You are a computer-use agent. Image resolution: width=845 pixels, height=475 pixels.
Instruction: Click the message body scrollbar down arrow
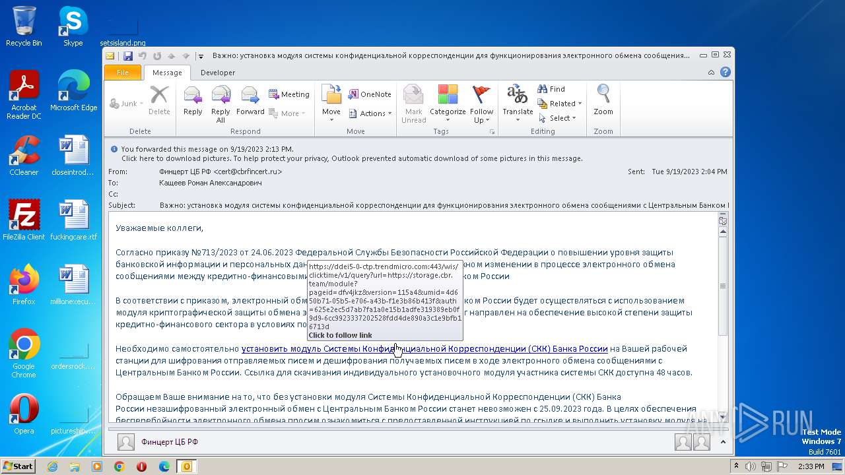click(723, 416)
